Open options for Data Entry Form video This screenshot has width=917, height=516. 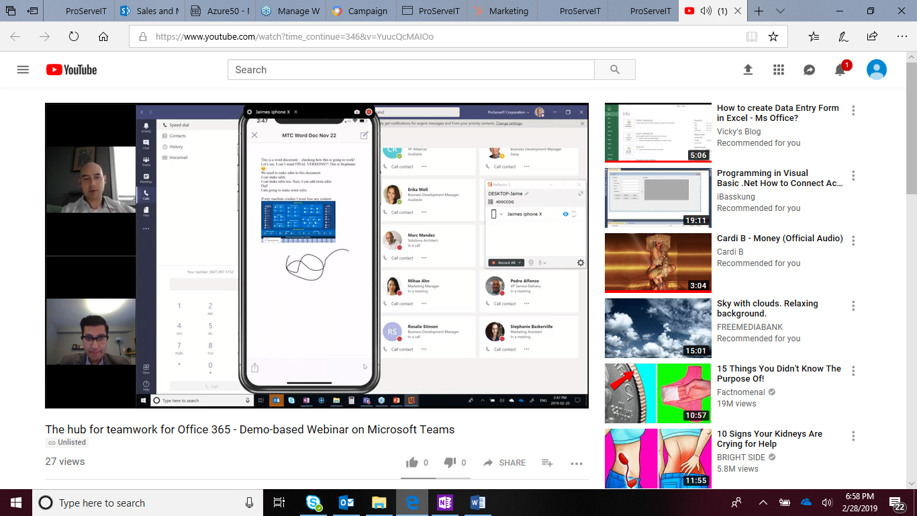point(853,110)
